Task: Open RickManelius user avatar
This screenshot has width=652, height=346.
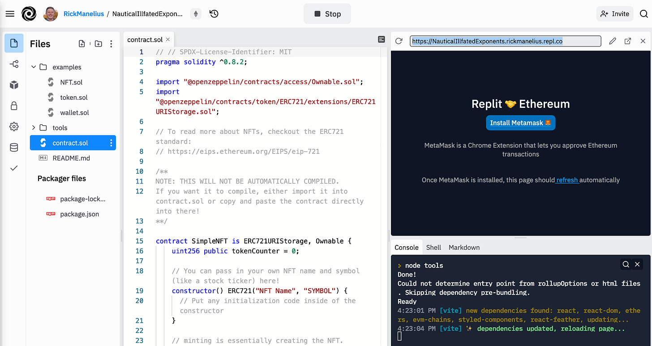Action: point(51,14)
